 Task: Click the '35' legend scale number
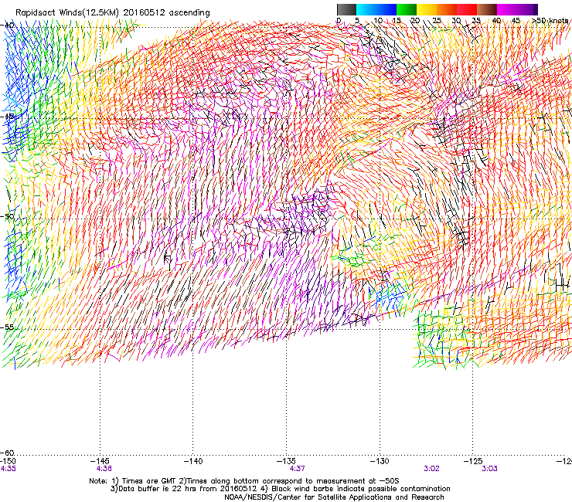476,21
